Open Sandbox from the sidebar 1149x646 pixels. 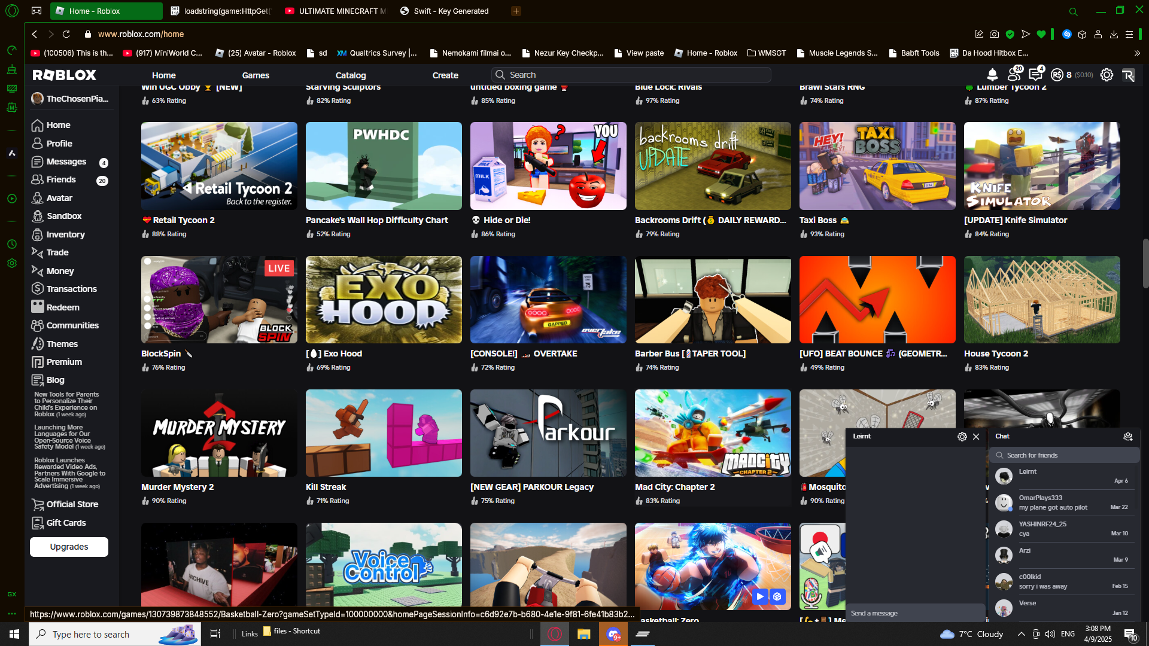(56, 216)
